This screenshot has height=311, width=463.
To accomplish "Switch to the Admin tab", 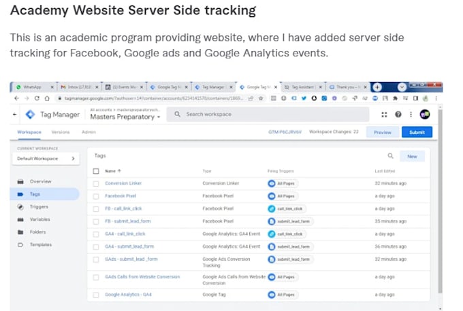I will [88, 132].
